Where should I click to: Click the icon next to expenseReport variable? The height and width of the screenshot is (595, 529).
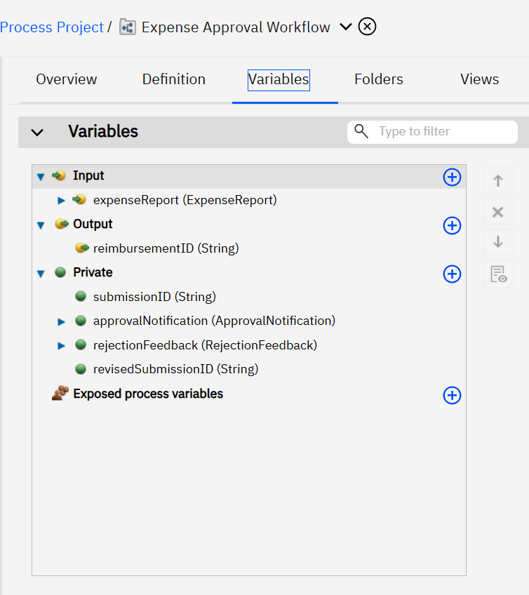click(79, 199)
